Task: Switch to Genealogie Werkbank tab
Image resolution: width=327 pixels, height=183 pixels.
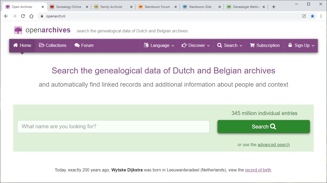Action: coord(245,7)
